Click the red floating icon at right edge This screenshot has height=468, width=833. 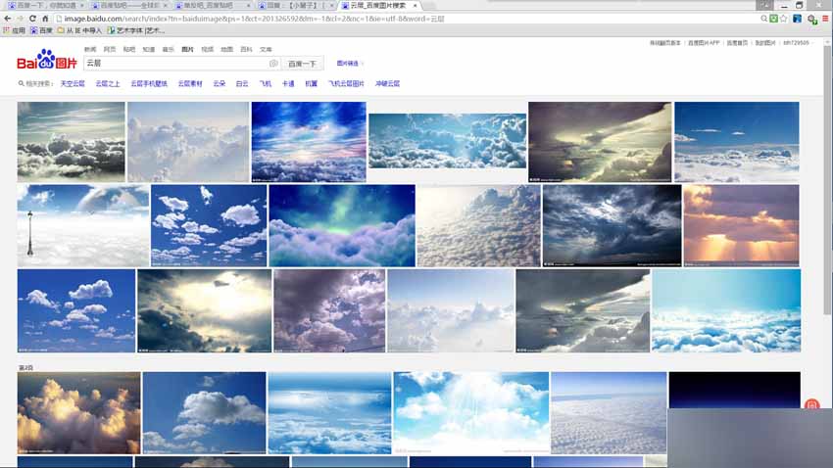pos(811,405)
